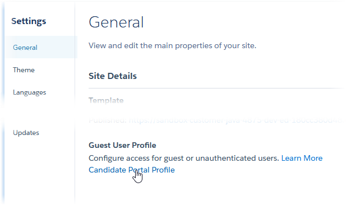Switch to the Theme settings tab
The image size is (346, 205).
(x=24, y=70)
